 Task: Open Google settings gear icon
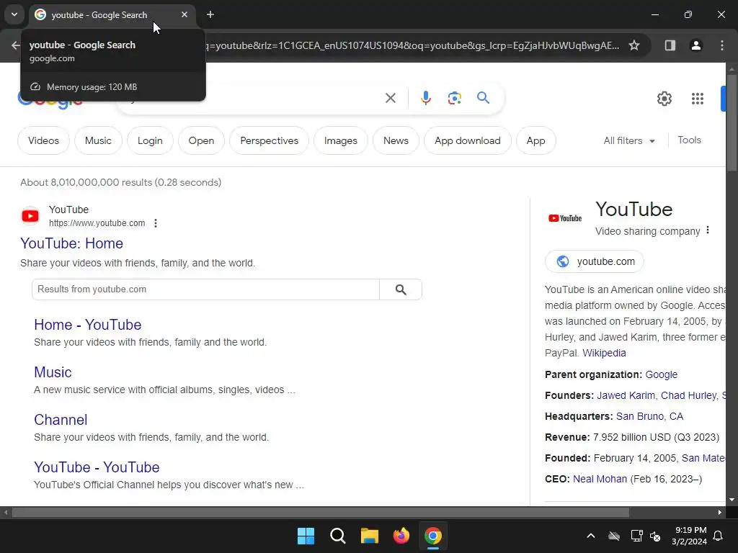click(664, 99)
